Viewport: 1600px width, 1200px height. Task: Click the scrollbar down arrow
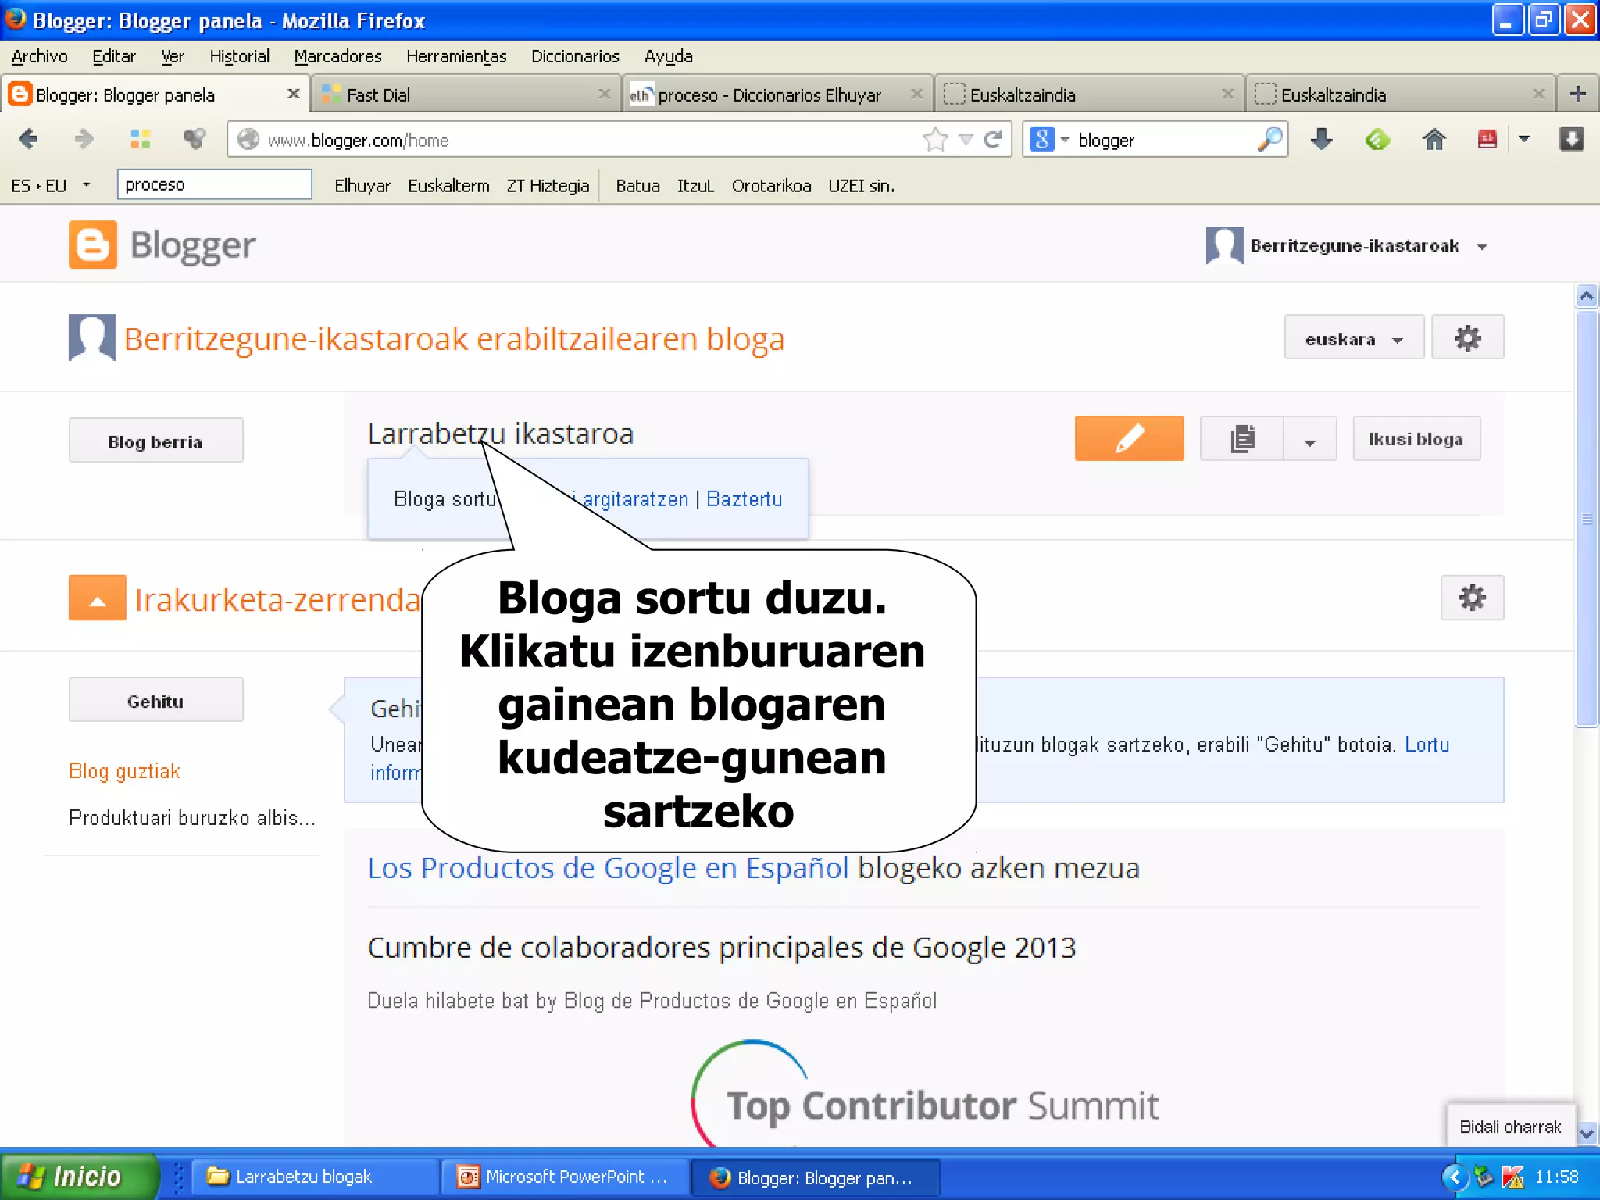tap(1586, 1133)
